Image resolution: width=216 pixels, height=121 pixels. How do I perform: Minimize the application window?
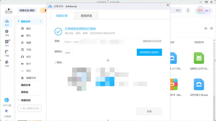pyautogui.click(x=201, y=2)
